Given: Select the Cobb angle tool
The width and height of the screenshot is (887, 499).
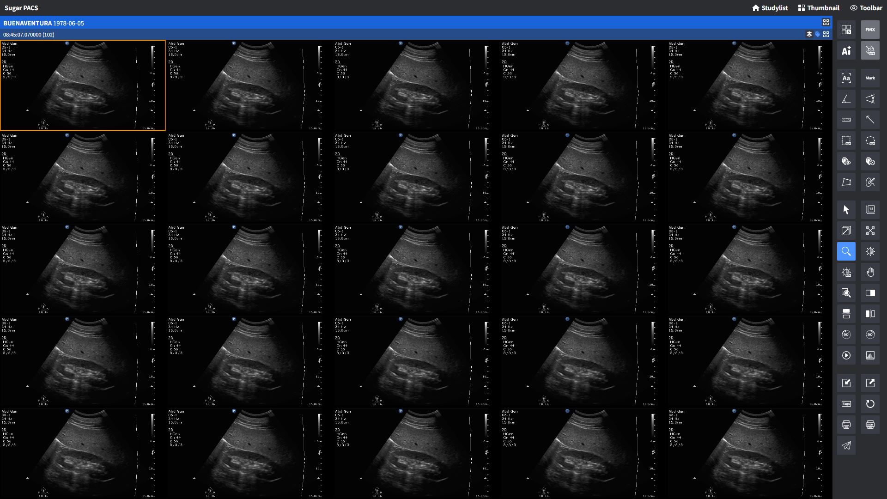Looking at the screenshot, I should (870, 99).
